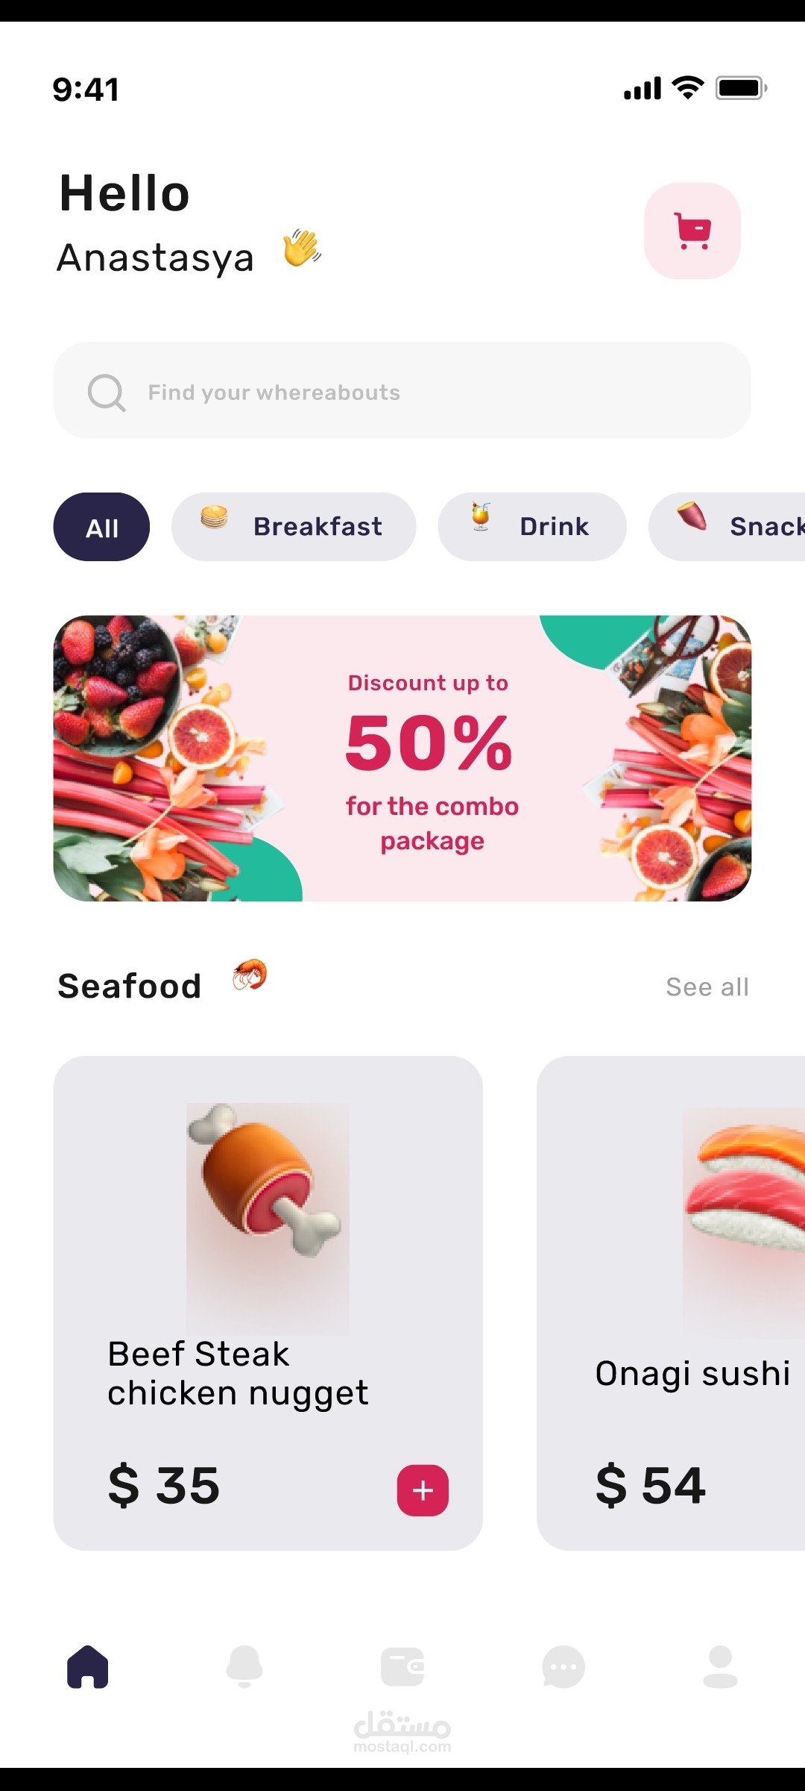Open the shopping cart
The image size is (805, 1791).
[692, 231]
